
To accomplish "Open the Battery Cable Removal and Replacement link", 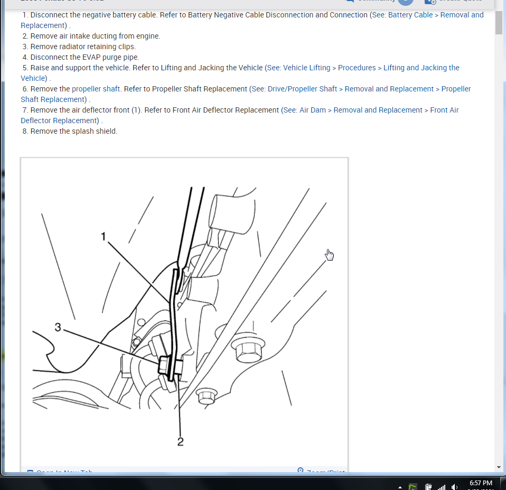I will point(428,15).
